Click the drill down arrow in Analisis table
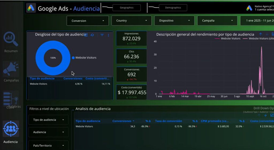The height and width of the screenshot is (150, 274). click(266, 115)
